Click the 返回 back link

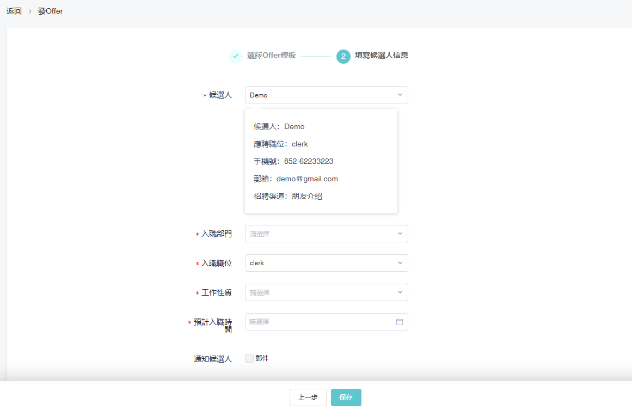(14, 11)
